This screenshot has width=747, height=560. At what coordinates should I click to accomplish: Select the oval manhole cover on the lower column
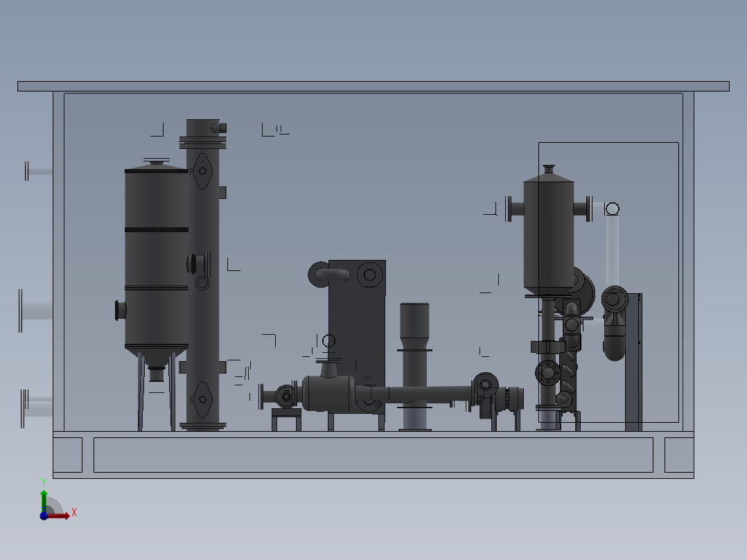click(202, 399)
